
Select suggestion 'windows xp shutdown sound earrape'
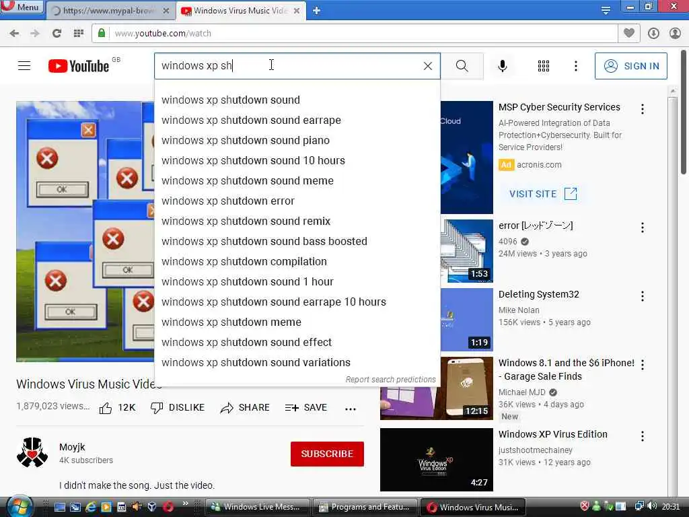click(297, 120)
